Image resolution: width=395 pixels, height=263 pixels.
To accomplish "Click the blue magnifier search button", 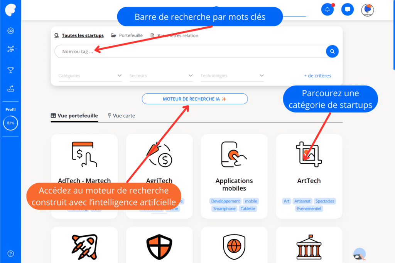I will pyautogui.click(x=332, y=52).
